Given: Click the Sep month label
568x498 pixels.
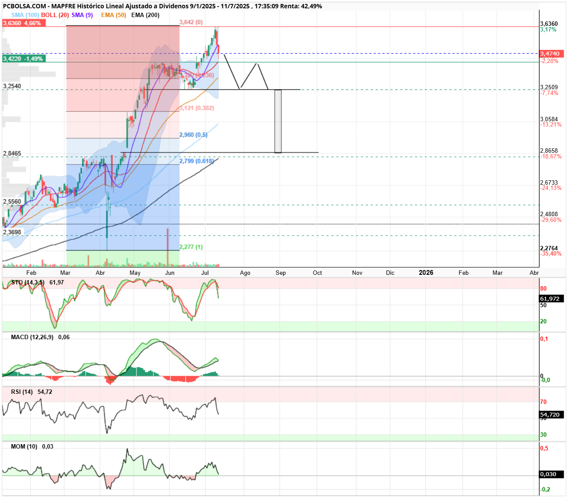Looking at the screenshot, I should point(281,273).
